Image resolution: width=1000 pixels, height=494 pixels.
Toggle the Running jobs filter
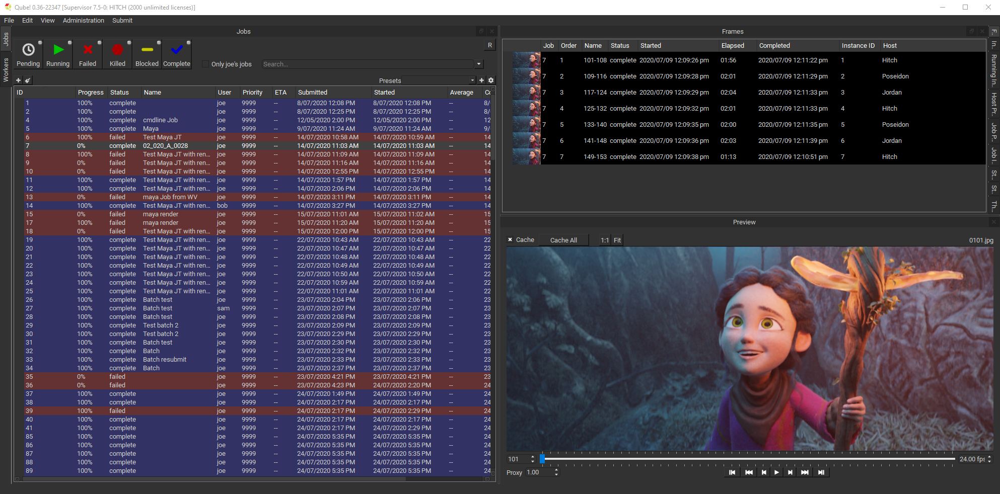point(58,54)
